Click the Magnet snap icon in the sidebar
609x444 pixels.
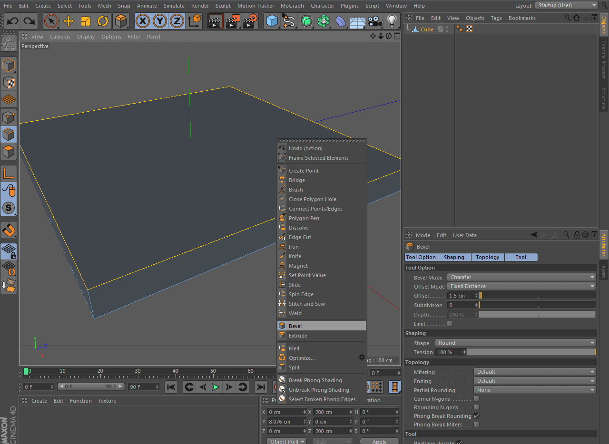pos(9,230)
